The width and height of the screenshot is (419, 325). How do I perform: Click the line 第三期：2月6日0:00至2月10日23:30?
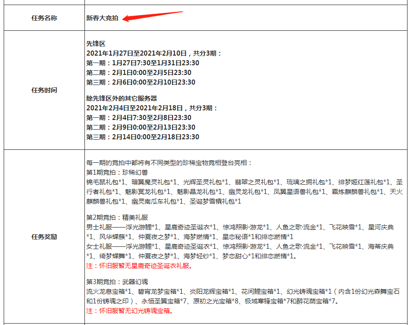(140, 82)
